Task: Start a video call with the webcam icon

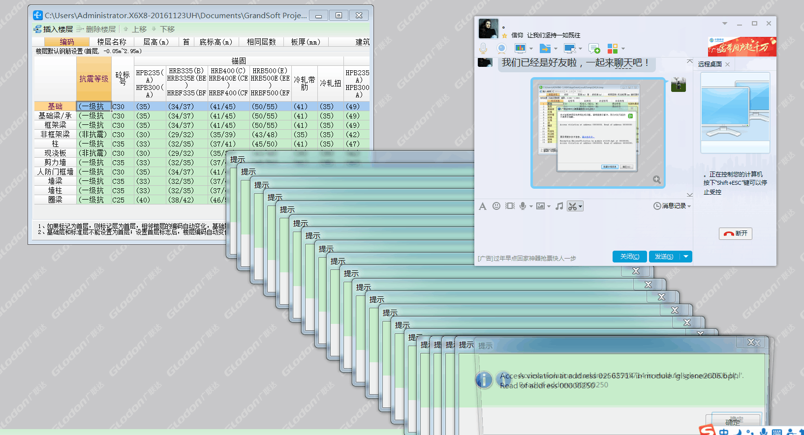Action: 501,48
